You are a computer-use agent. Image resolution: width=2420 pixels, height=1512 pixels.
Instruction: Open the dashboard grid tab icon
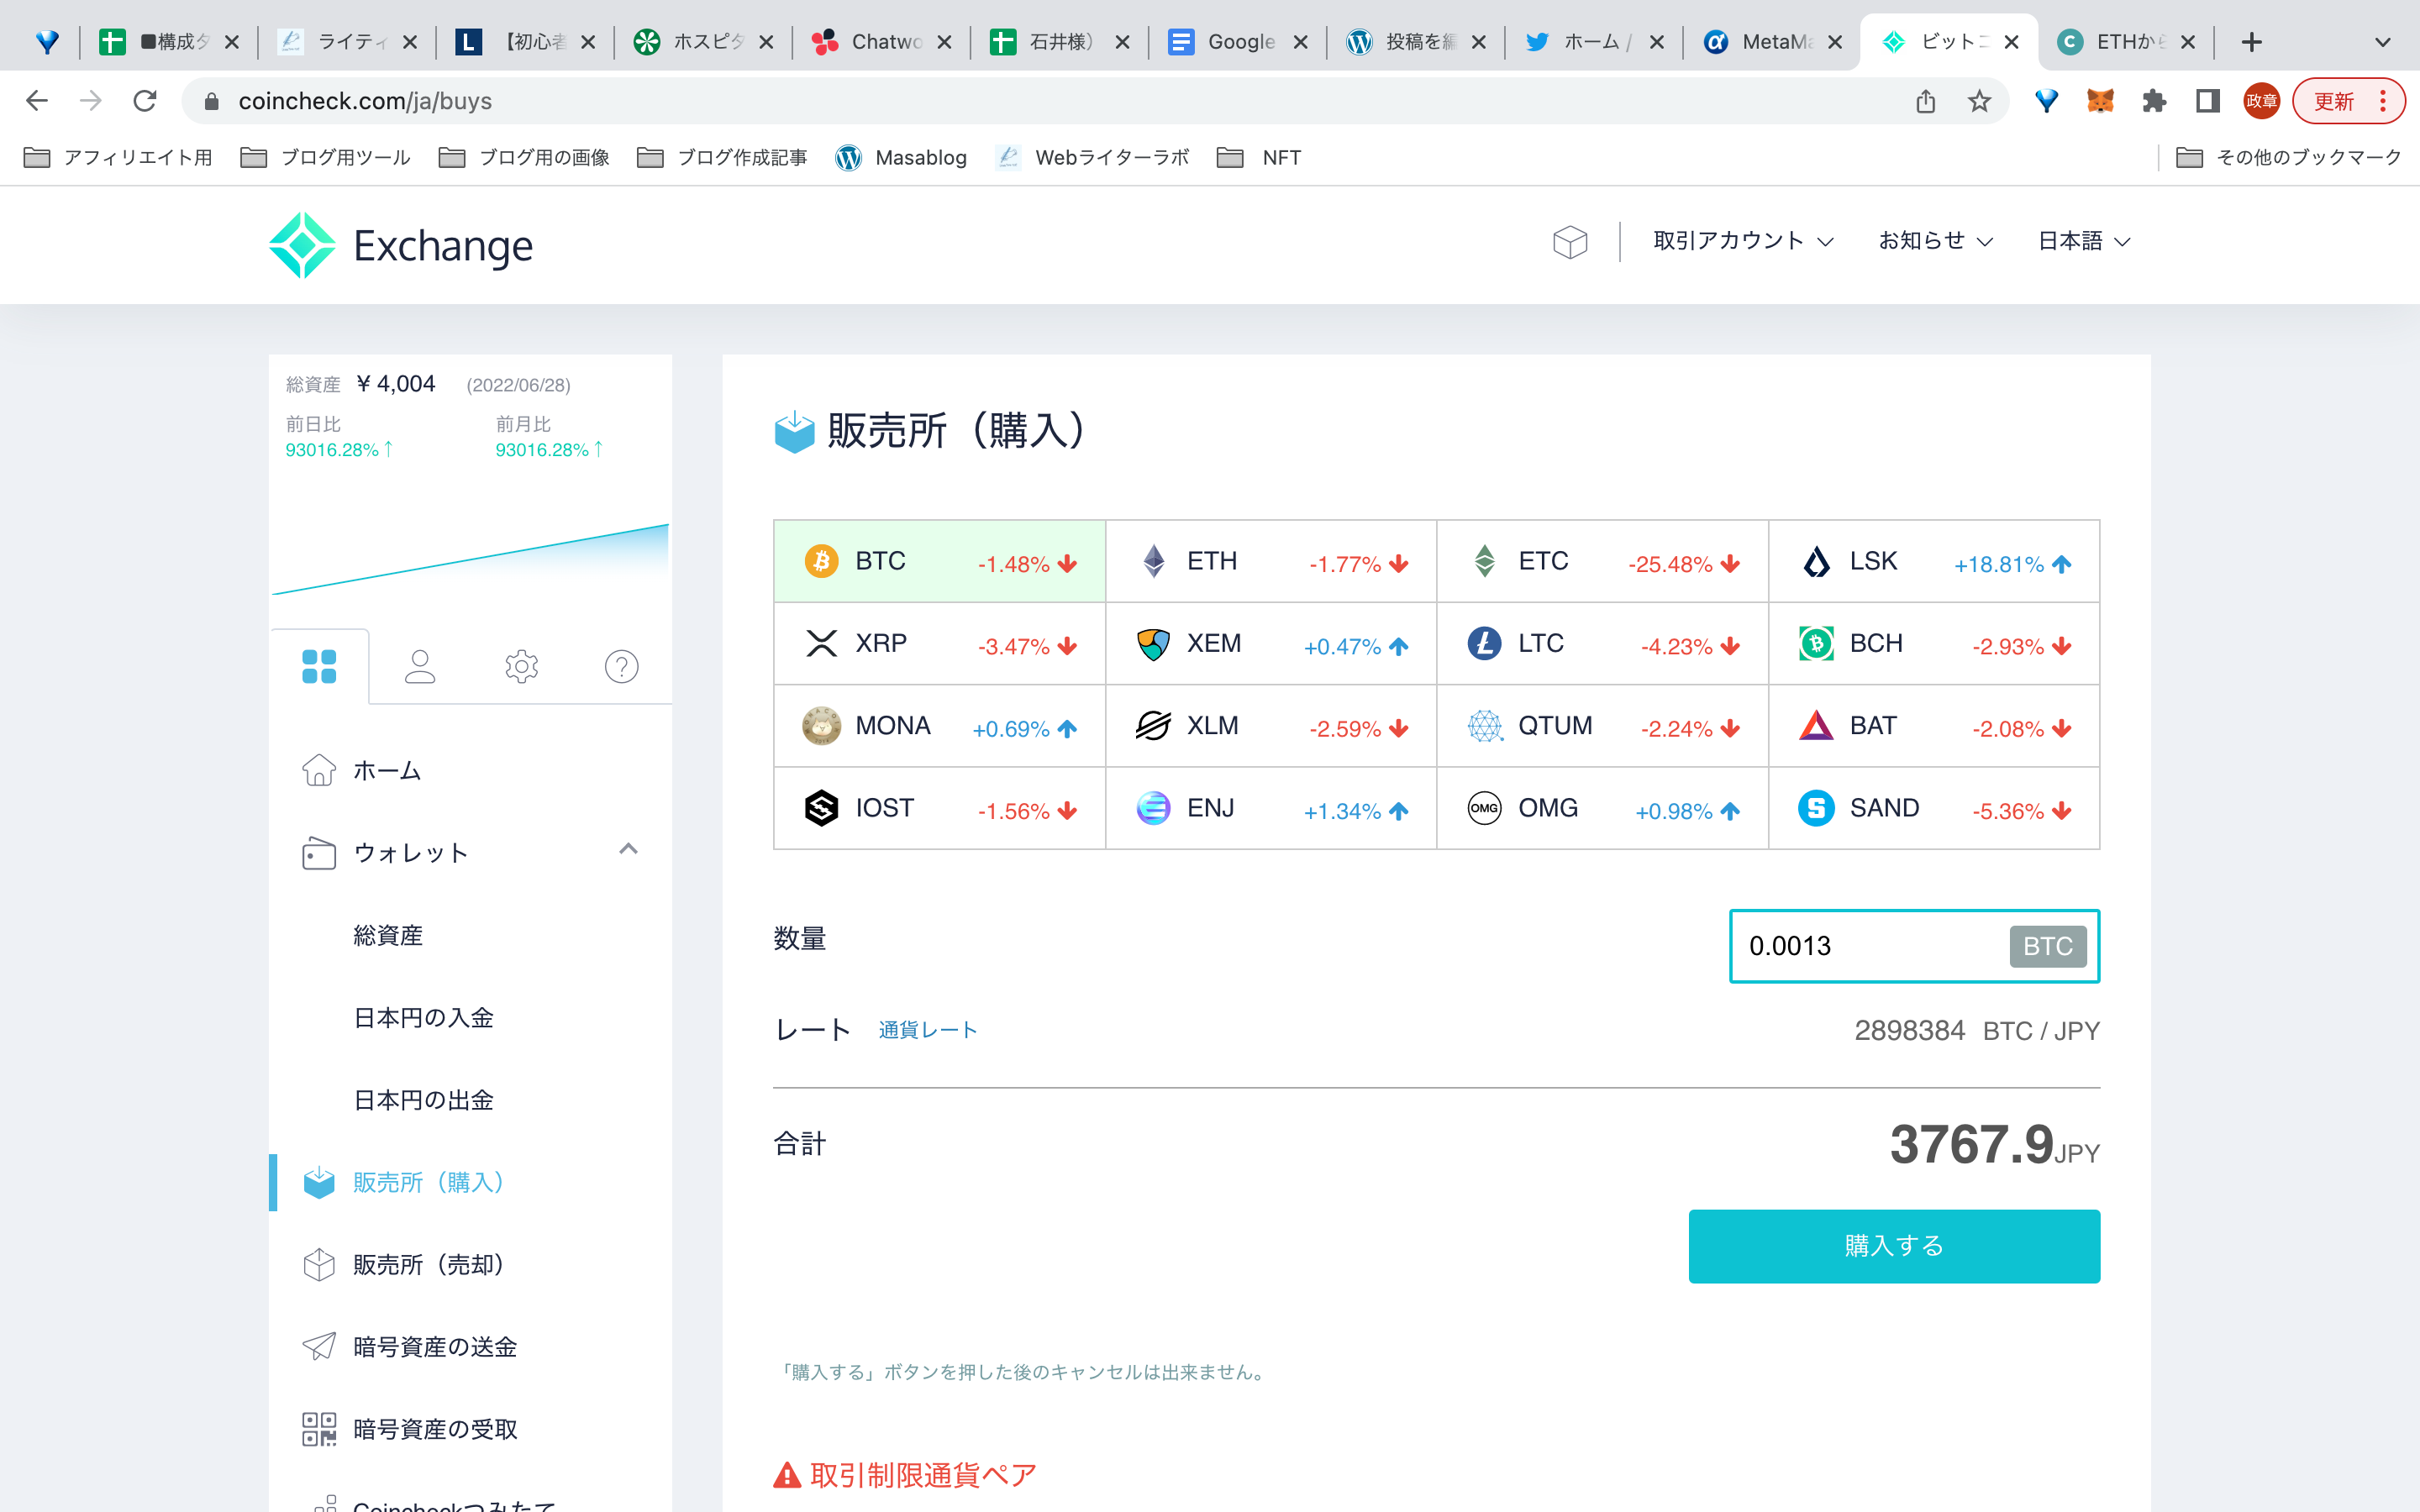pyautogui.click(x=319, y=666)
